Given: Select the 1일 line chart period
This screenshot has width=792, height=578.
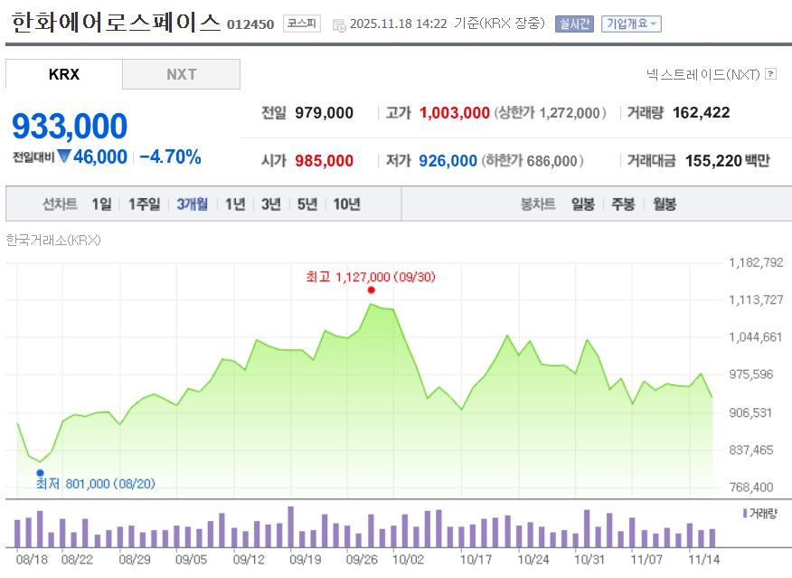Looking at the screenshot, I should click(x=101, y=204).
